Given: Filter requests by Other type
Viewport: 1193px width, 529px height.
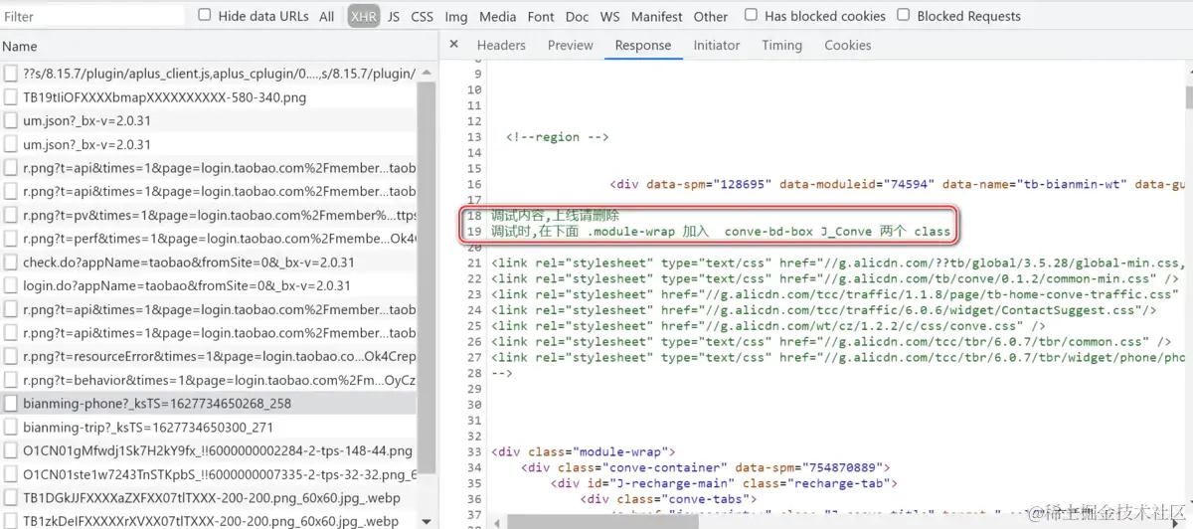Looking at the screenshot, I should point(711,16).
